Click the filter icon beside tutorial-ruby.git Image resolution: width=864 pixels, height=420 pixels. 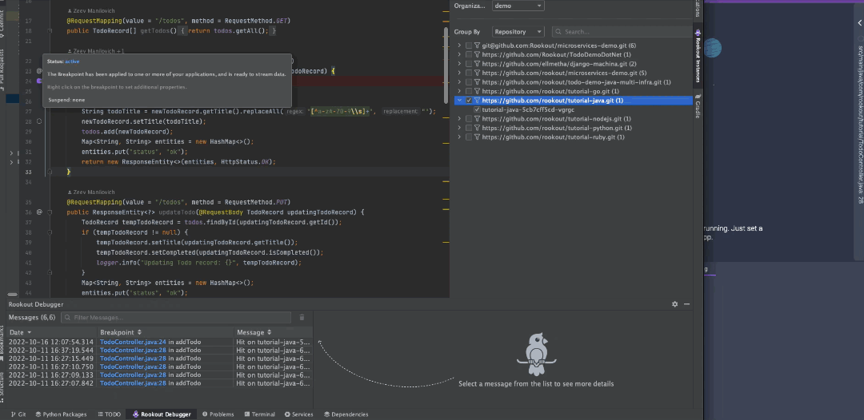click(x=477, y=137)
